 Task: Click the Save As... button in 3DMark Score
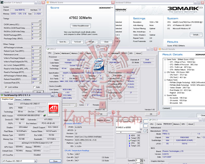pos(63,42)
